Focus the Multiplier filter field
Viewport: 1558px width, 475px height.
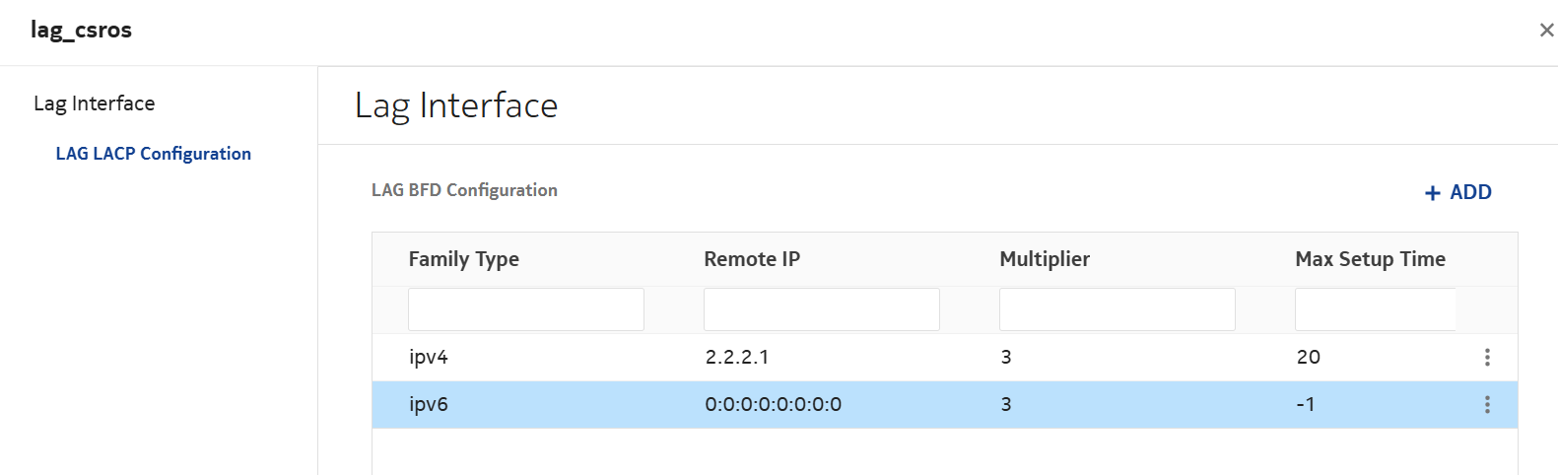[x=1117, y=309]
